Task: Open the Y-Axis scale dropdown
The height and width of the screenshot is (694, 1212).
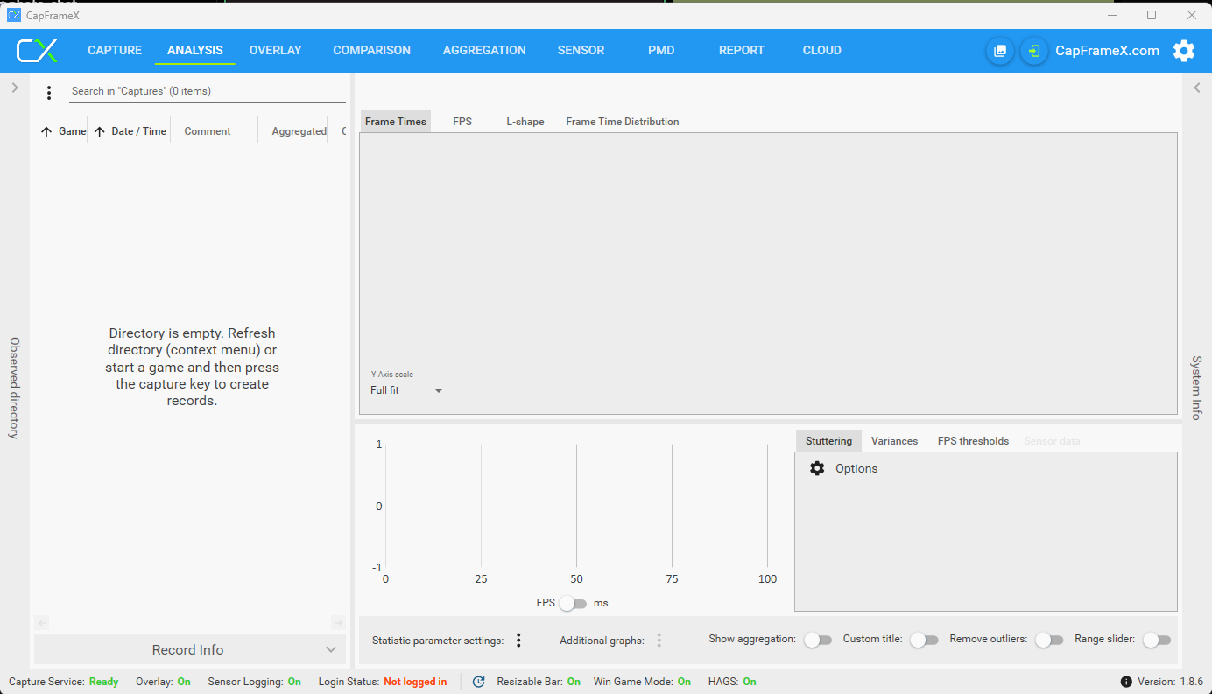Action: tap(406, 391)
